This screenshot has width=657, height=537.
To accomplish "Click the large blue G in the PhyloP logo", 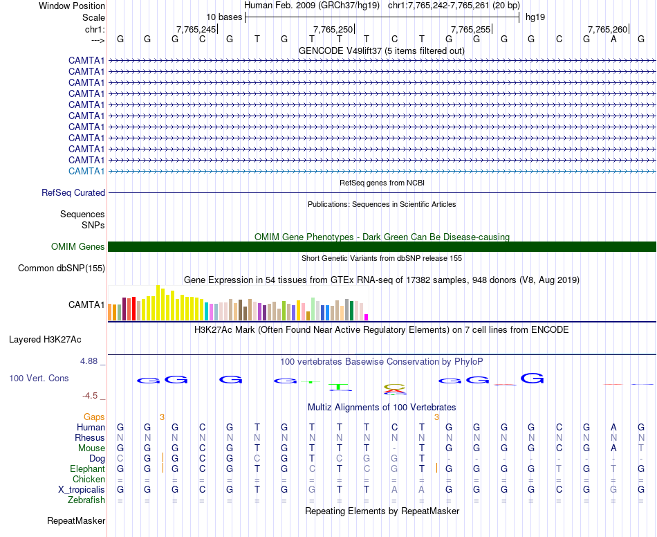I will (532, 378).
